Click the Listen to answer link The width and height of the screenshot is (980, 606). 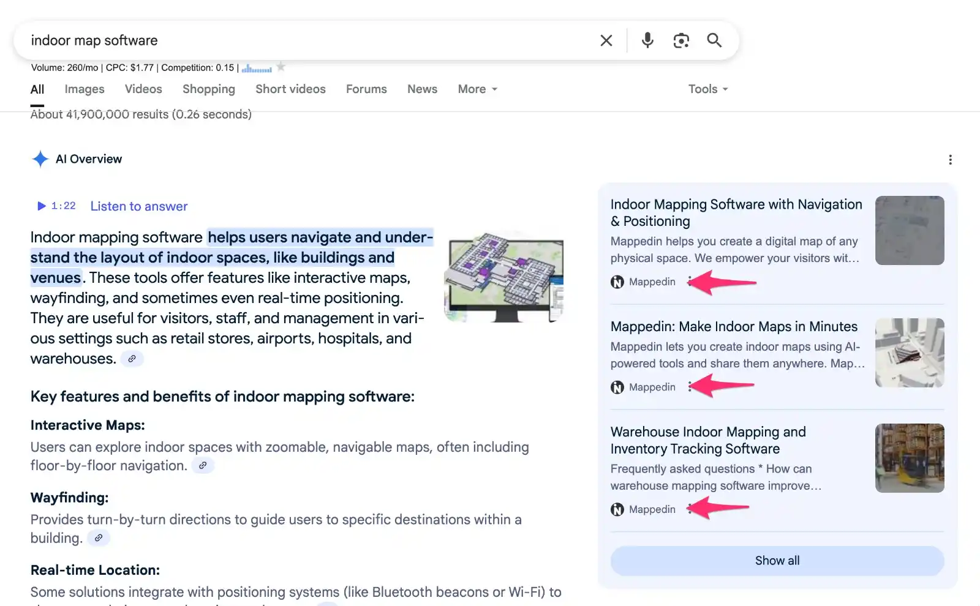point(139,206)
